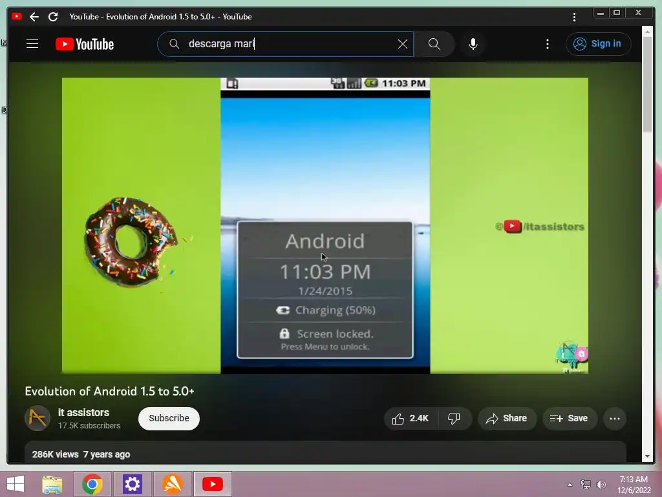
Task: Open the app's three-dot menu in title bar
Action: (x=574, y=17)
